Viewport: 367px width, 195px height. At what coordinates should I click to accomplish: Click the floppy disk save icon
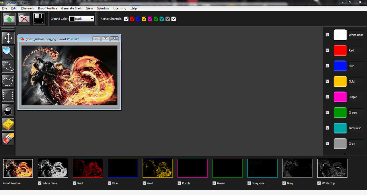coord(39,19)
